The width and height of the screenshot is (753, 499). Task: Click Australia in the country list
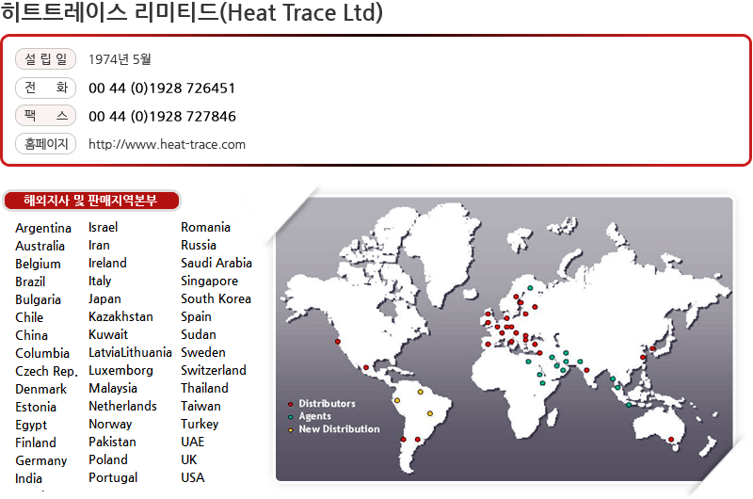[x=40, y=246]
